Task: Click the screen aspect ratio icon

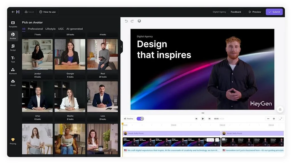Action: pos(139,21)
